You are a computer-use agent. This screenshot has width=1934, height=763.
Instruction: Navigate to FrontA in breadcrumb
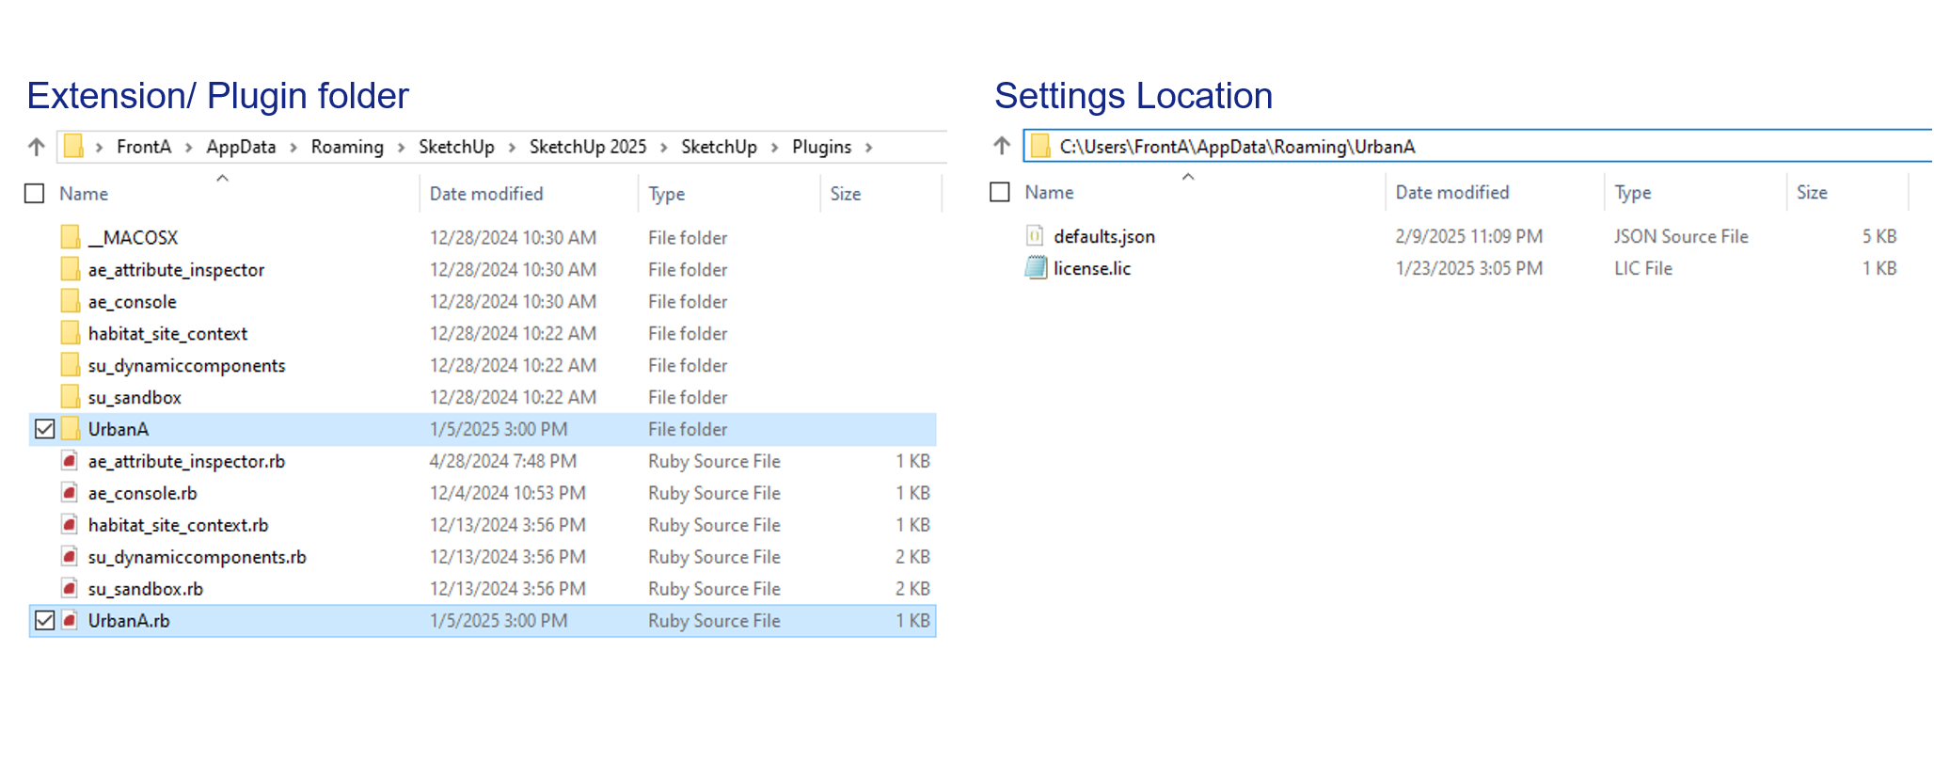144,147
